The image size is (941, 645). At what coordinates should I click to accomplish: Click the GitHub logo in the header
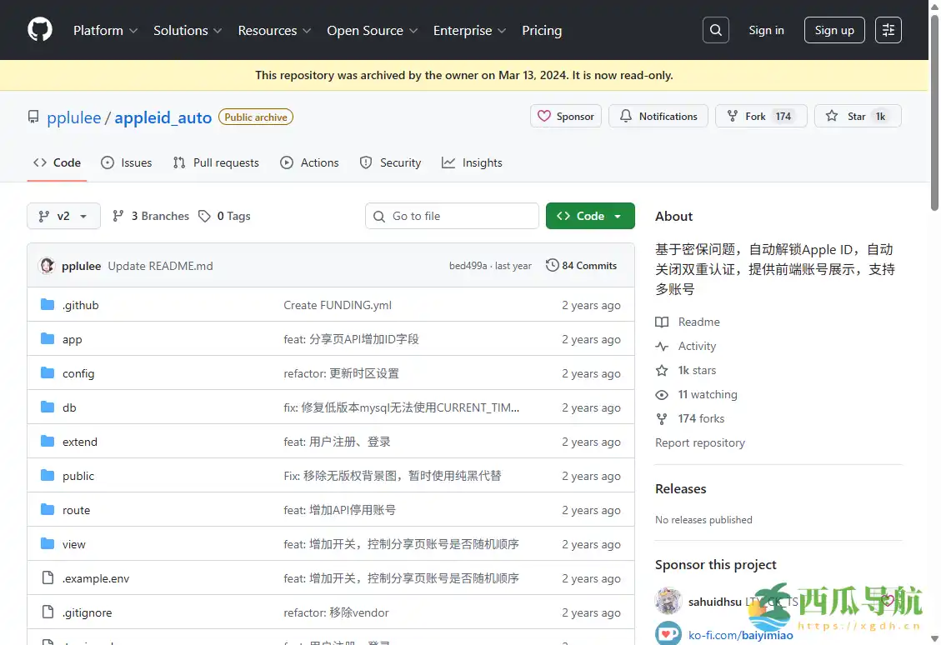coord(39,29)
